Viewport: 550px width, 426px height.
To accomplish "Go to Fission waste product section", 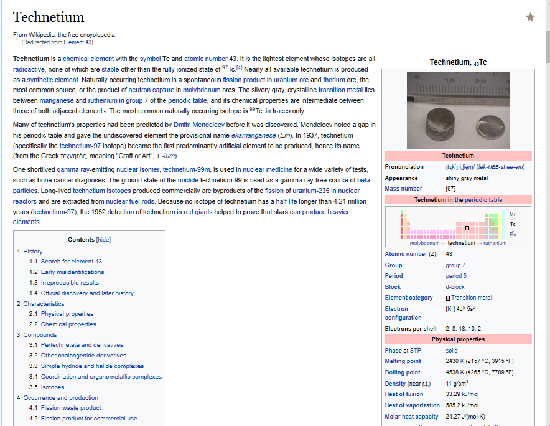I will (x=71, y=408).
